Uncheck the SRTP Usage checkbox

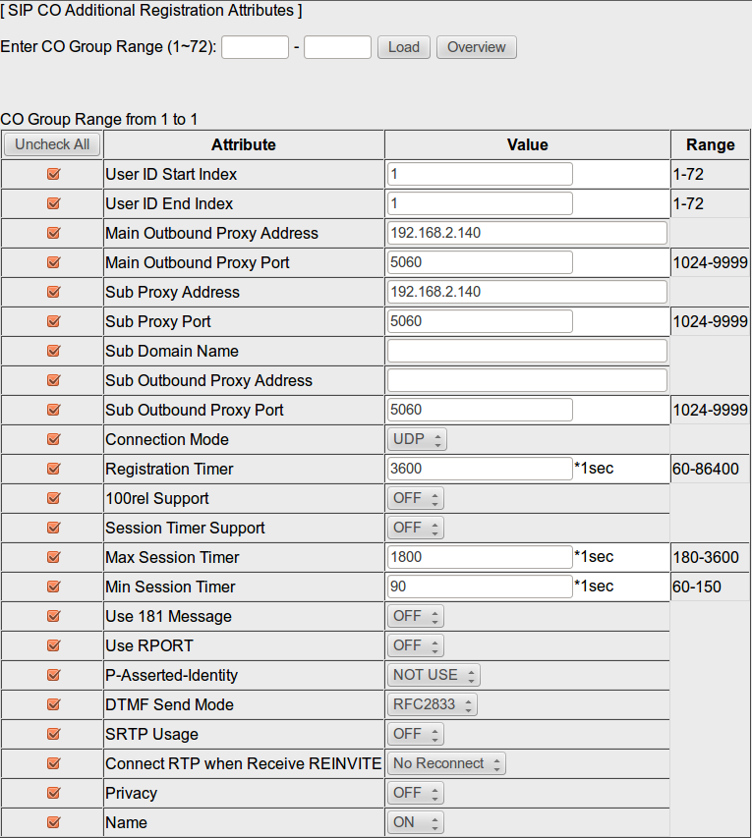pyautogui.click(x=53, y=735)
